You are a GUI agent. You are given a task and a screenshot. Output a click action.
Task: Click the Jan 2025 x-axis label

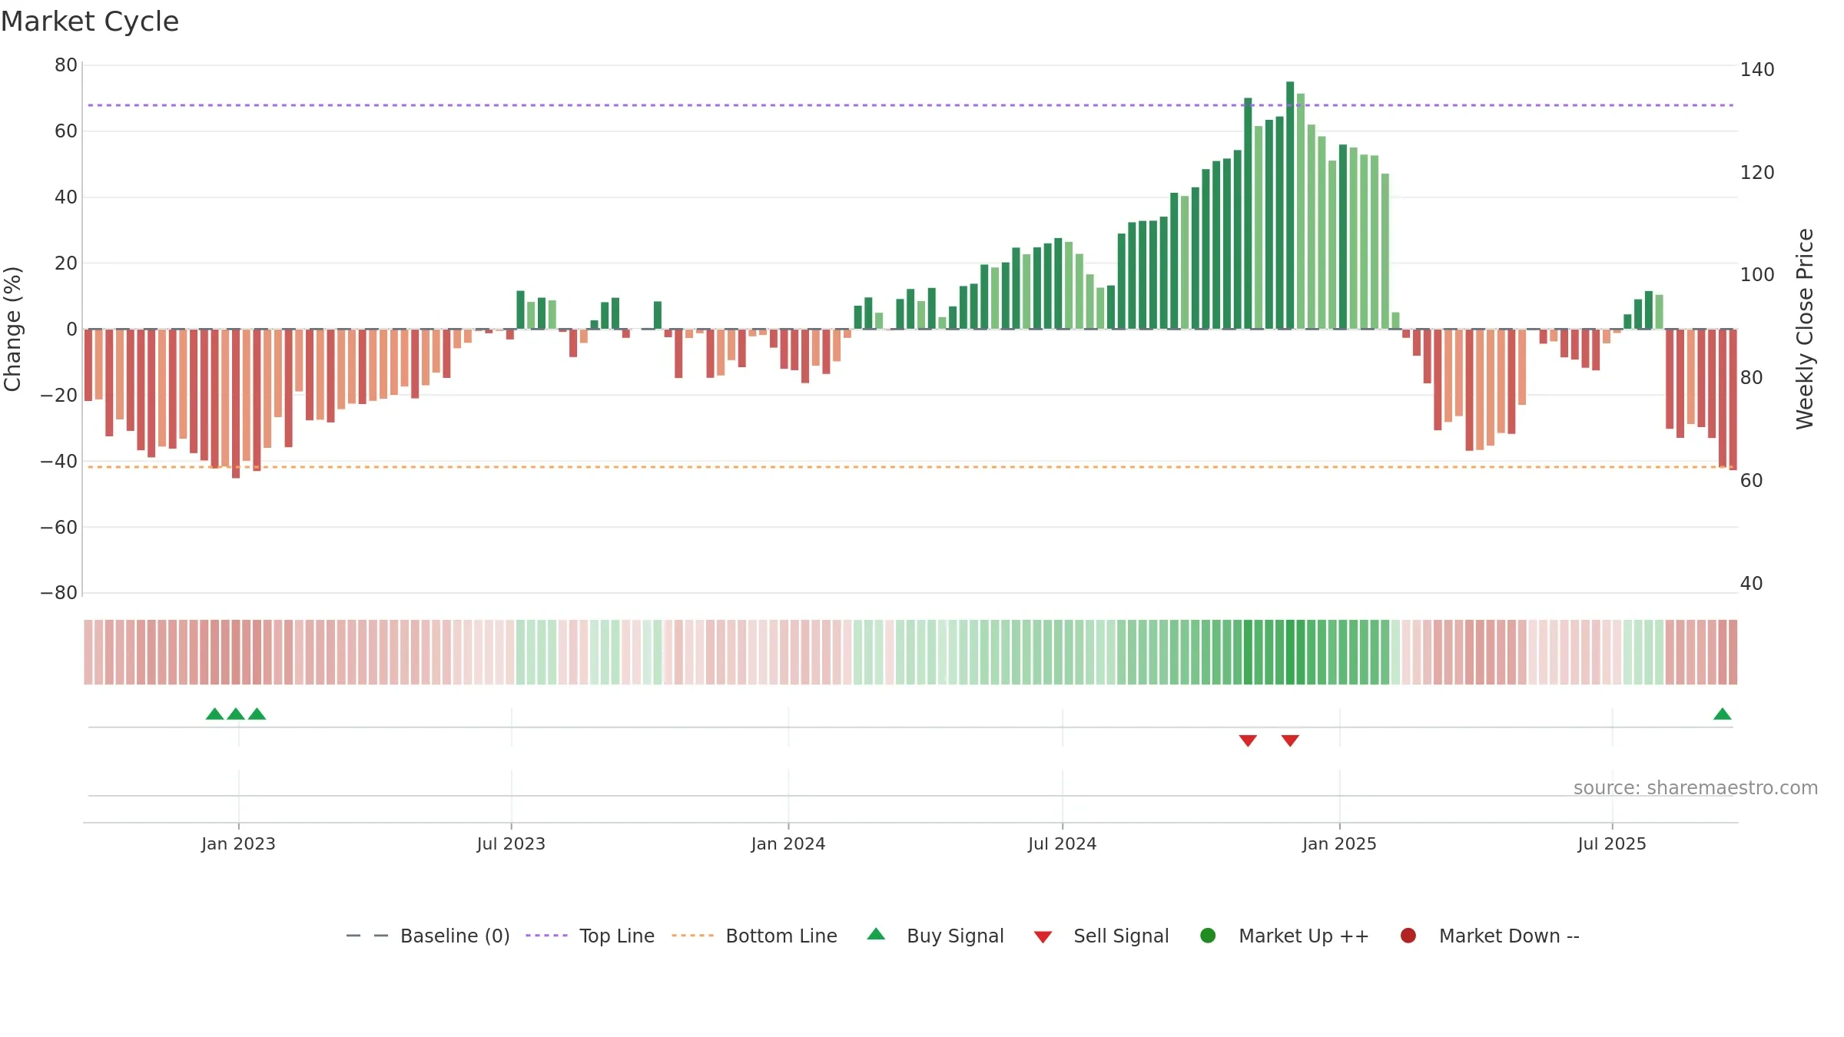pyautogui.click(x=1339, y=844)
